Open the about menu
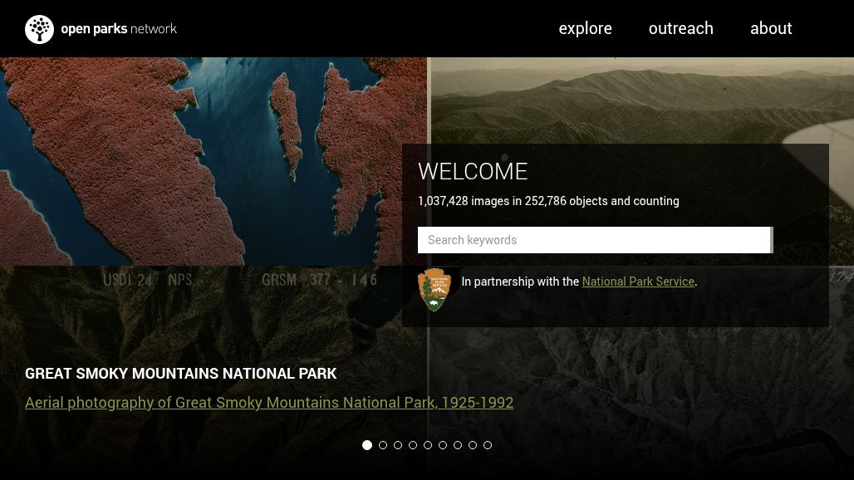The image size is (854, 480). pos(771,28)
